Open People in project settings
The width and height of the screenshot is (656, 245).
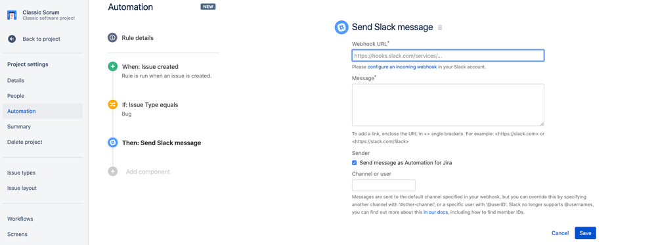[16, 96]
